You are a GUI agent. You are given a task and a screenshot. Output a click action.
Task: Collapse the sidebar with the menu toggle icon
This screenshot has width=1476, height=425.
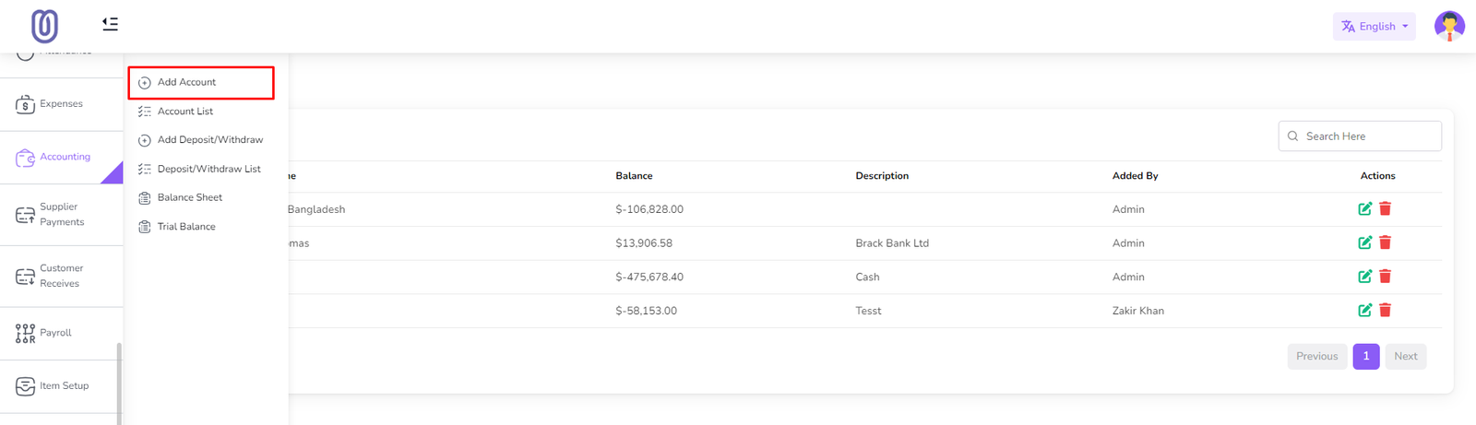pyautogui.click(x=110, y=24)
